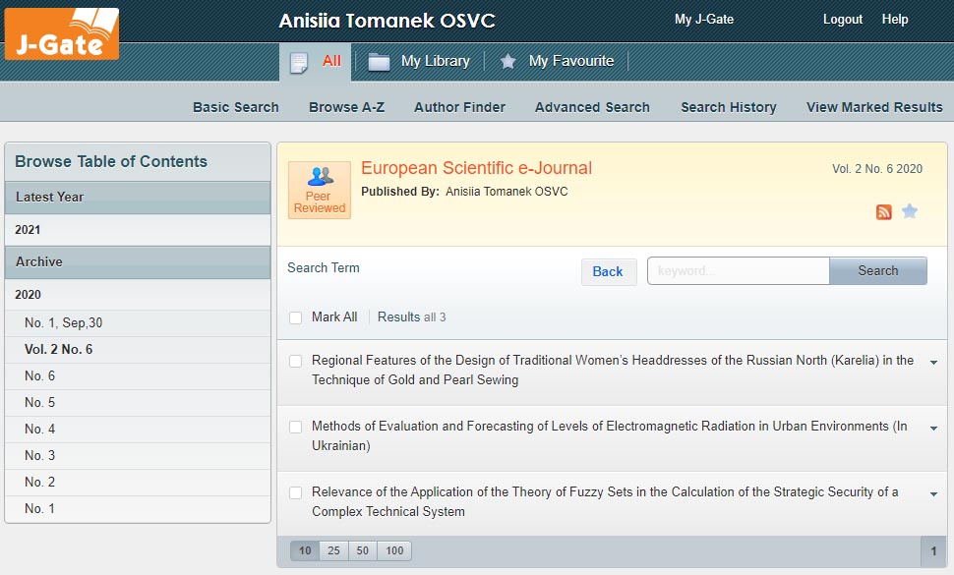Click the RSS feed icon
Image resolution: width=954 pixels, height=575 pixels.
pyautogui.click(x=883, y=211)
